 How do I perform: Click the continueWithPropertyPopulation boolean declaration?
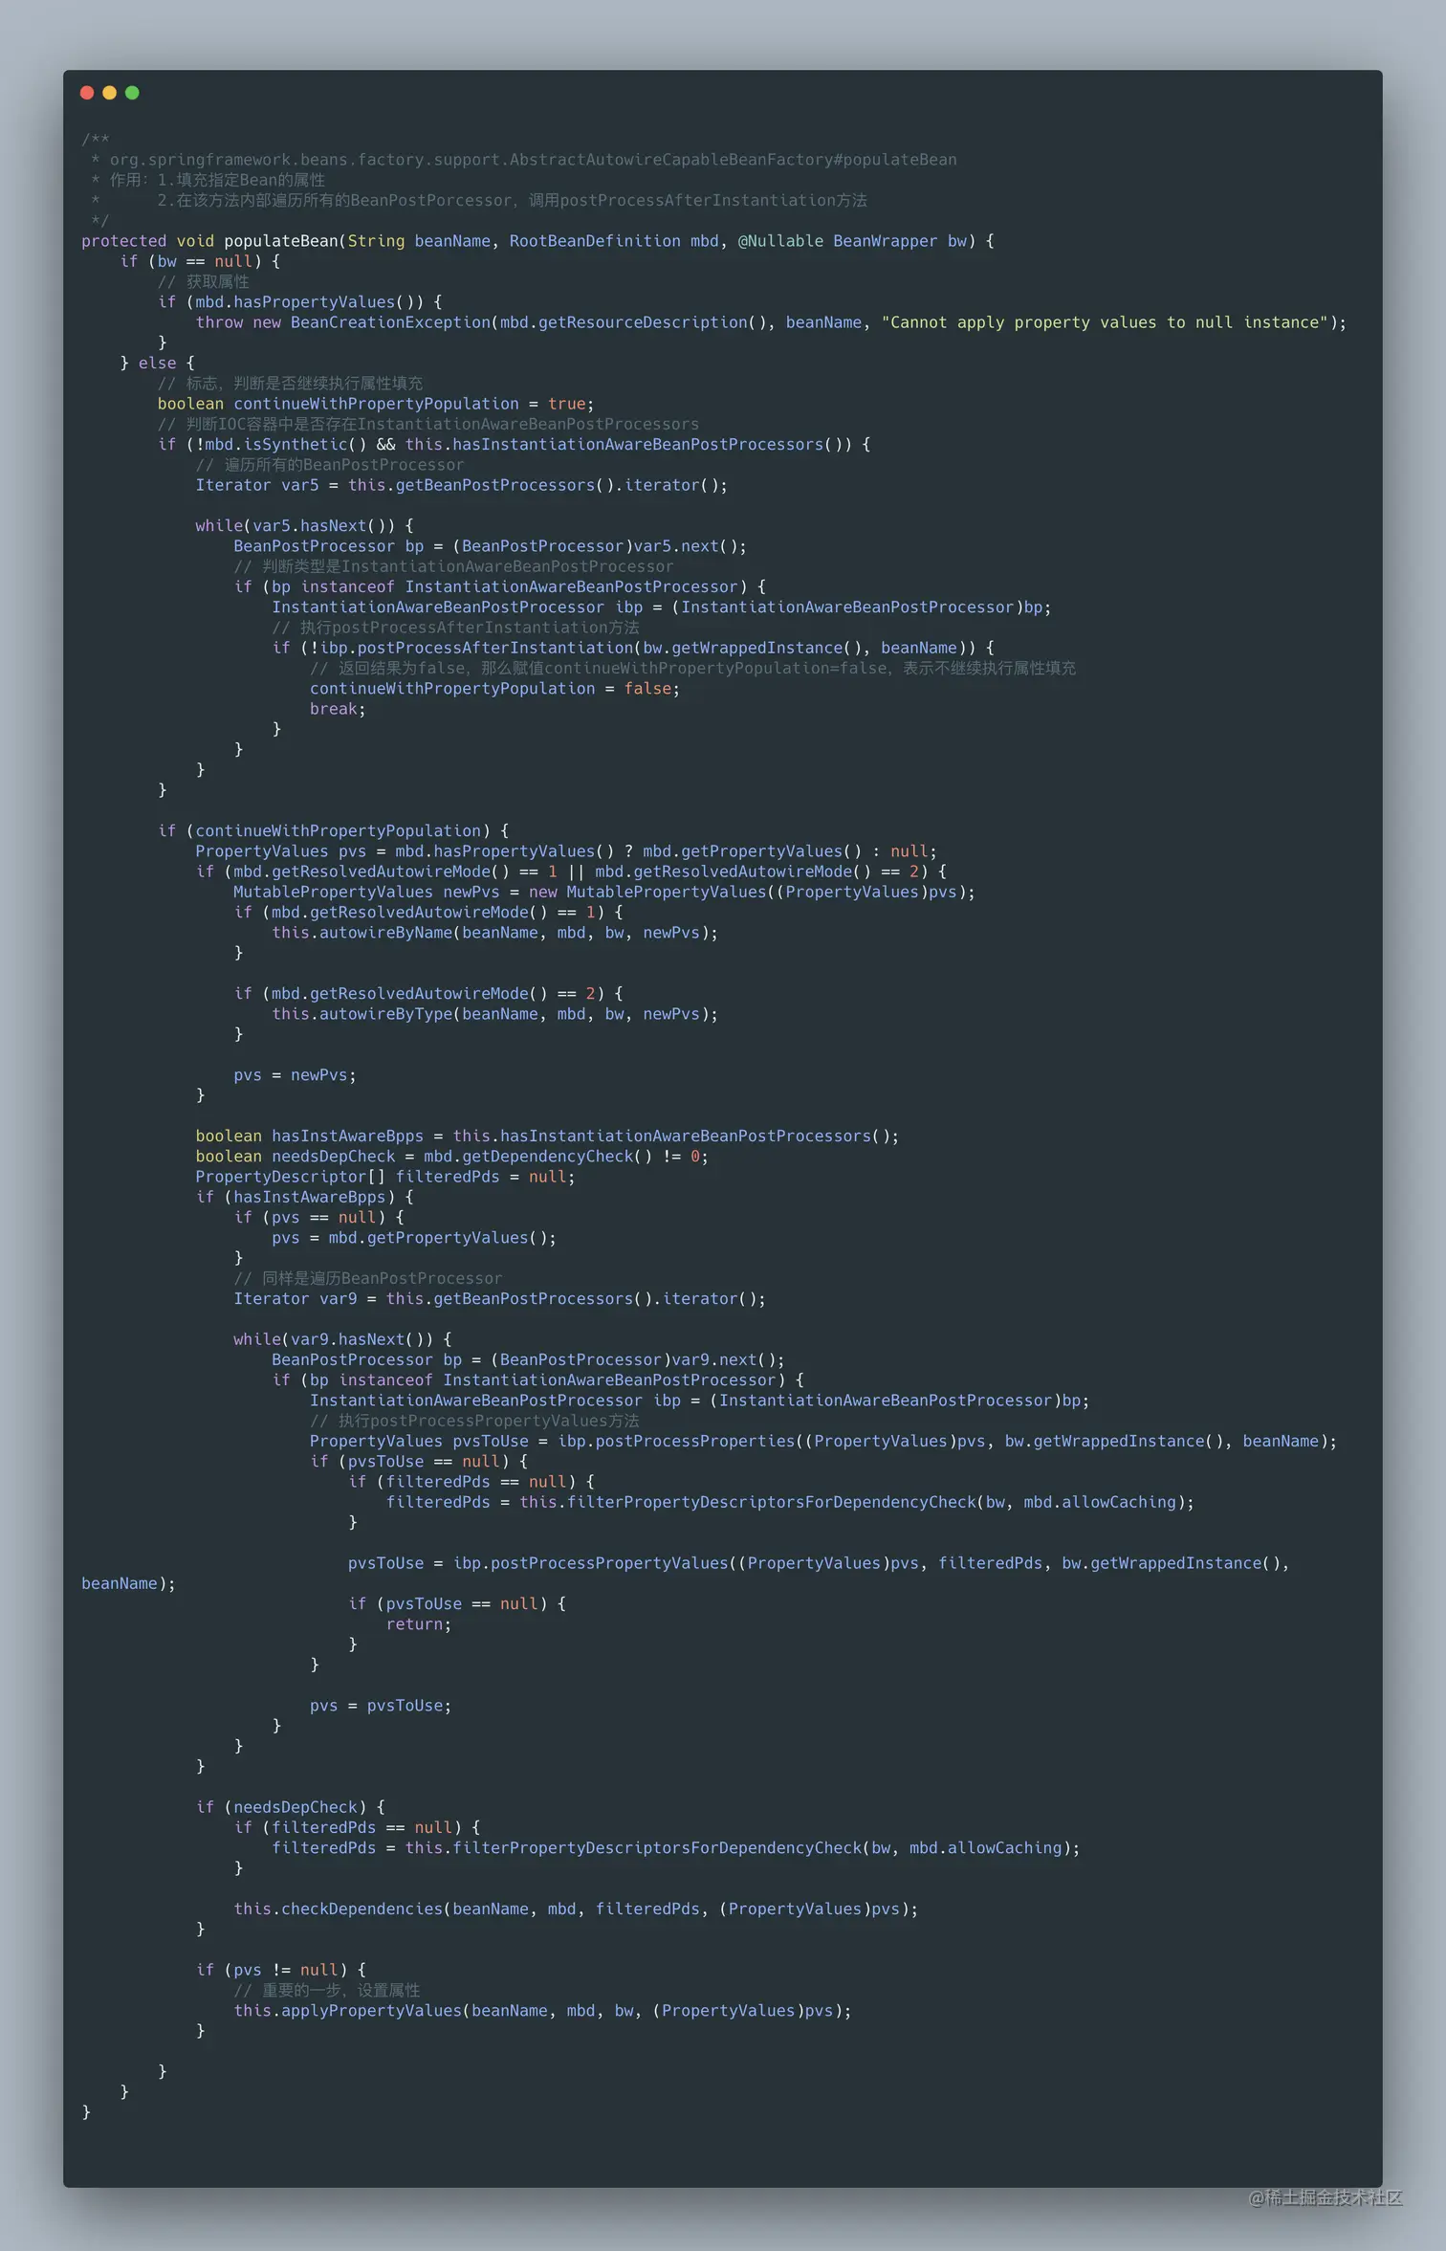[376, 404]
